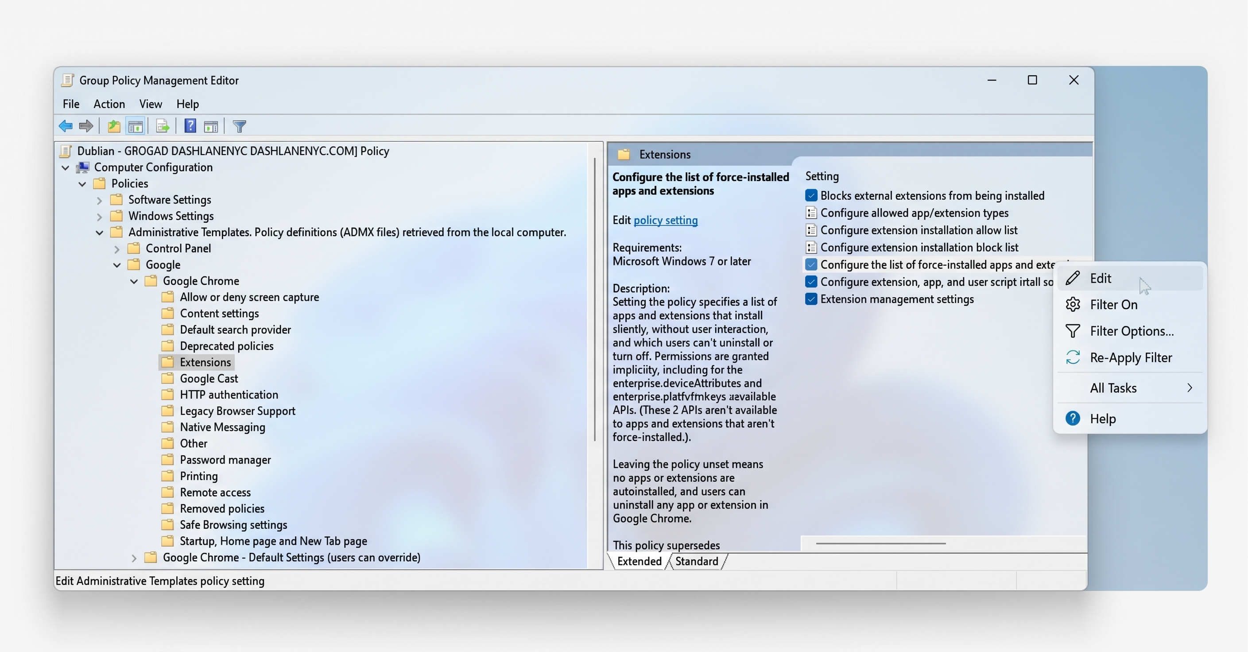Click the Export List toolbar icon

click(x=163, y=126)
